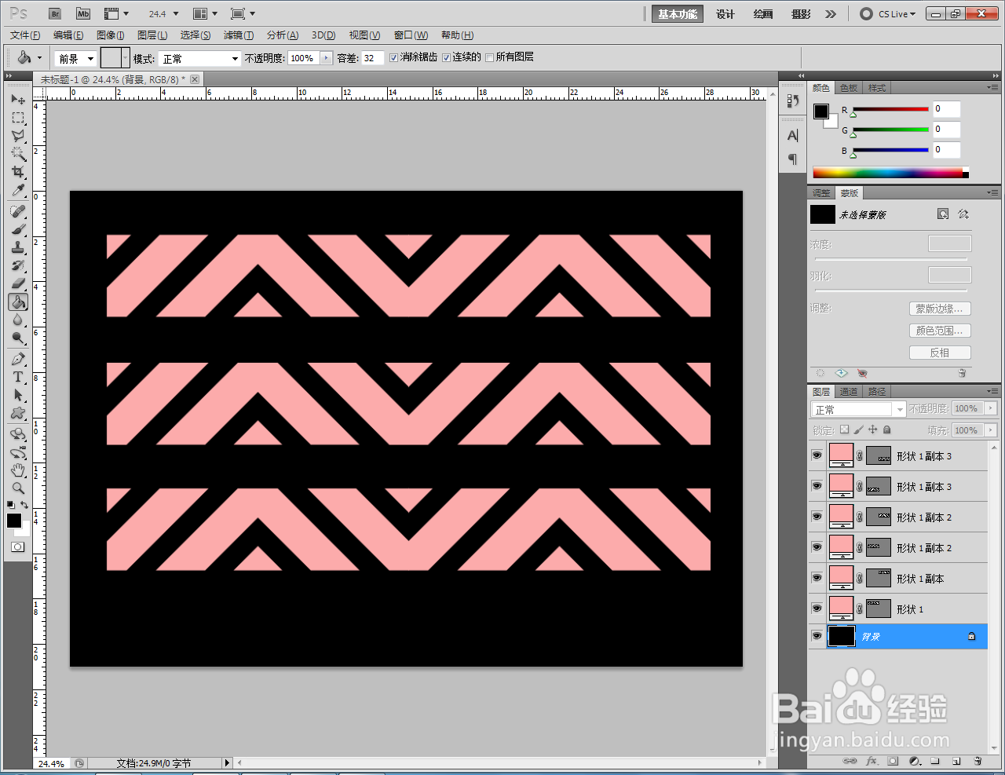Click the color spectrum ramp
The image size is (1005, 775).
pos(890,173)
